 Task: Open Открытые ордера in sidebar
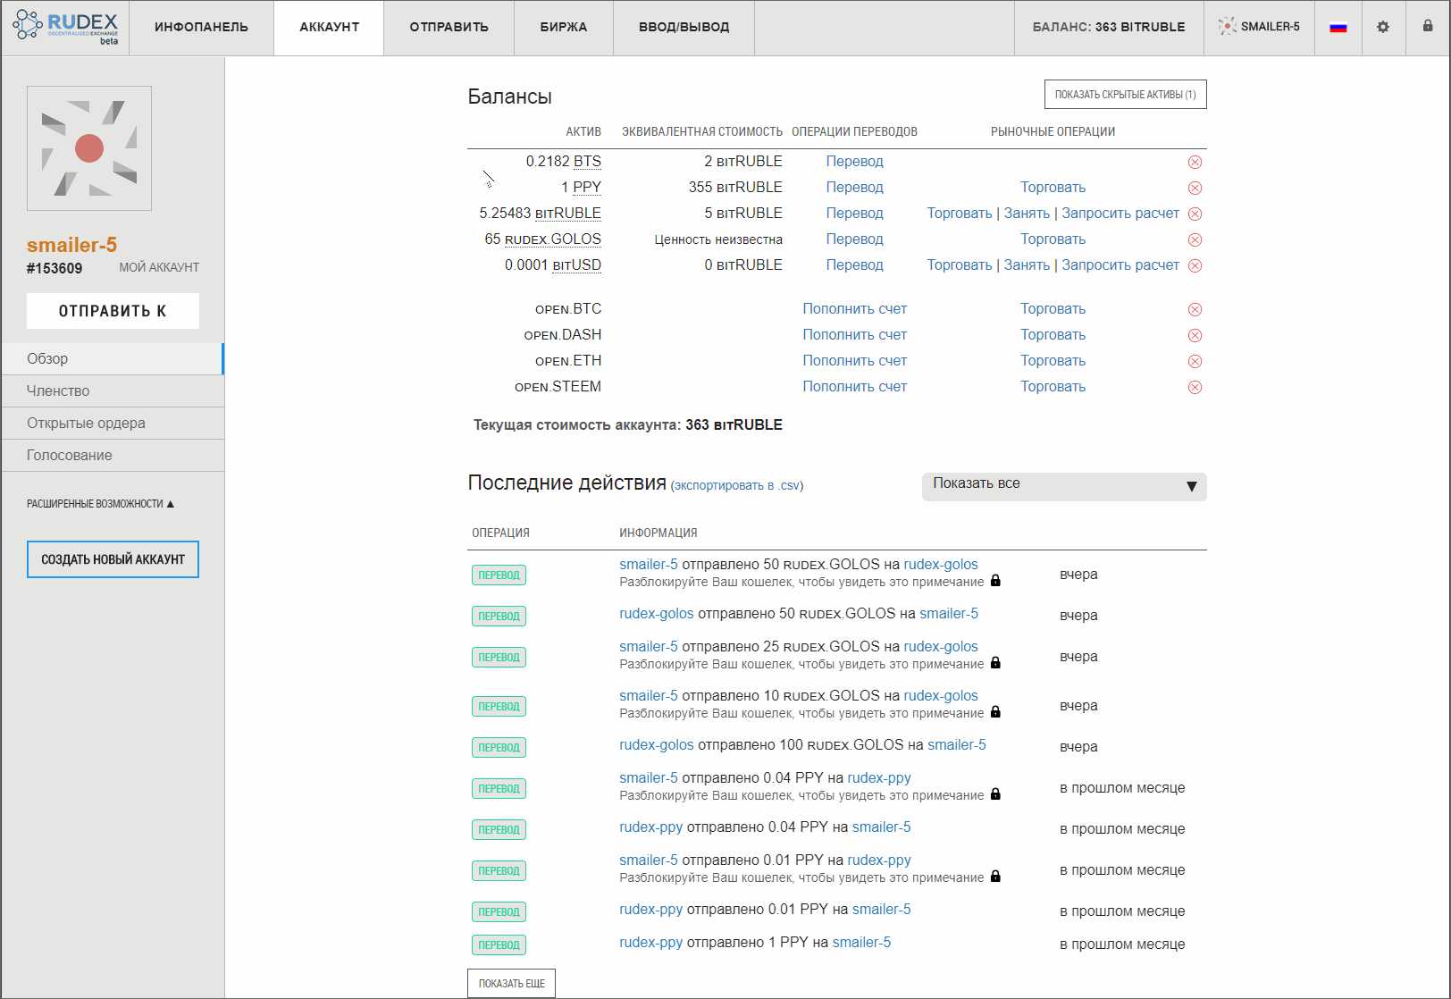click(x=112, y=423)
